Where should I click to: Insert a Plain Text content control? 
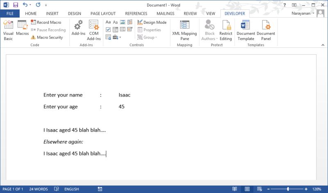point(115,22)
